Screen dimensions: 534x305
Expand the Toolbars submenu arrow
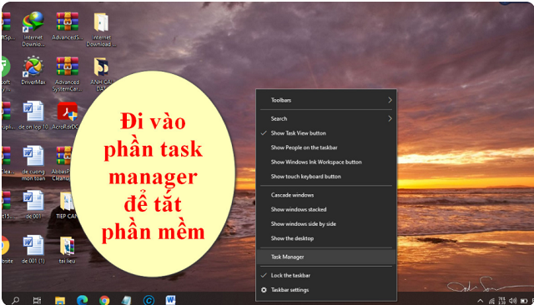(x=390, y=100)
